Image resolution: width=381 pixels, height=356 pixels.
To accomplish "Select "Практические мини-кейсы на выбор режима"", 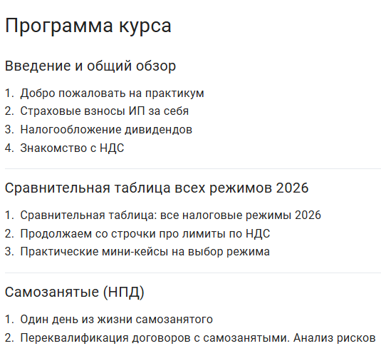I will click(x=145, y=252).
